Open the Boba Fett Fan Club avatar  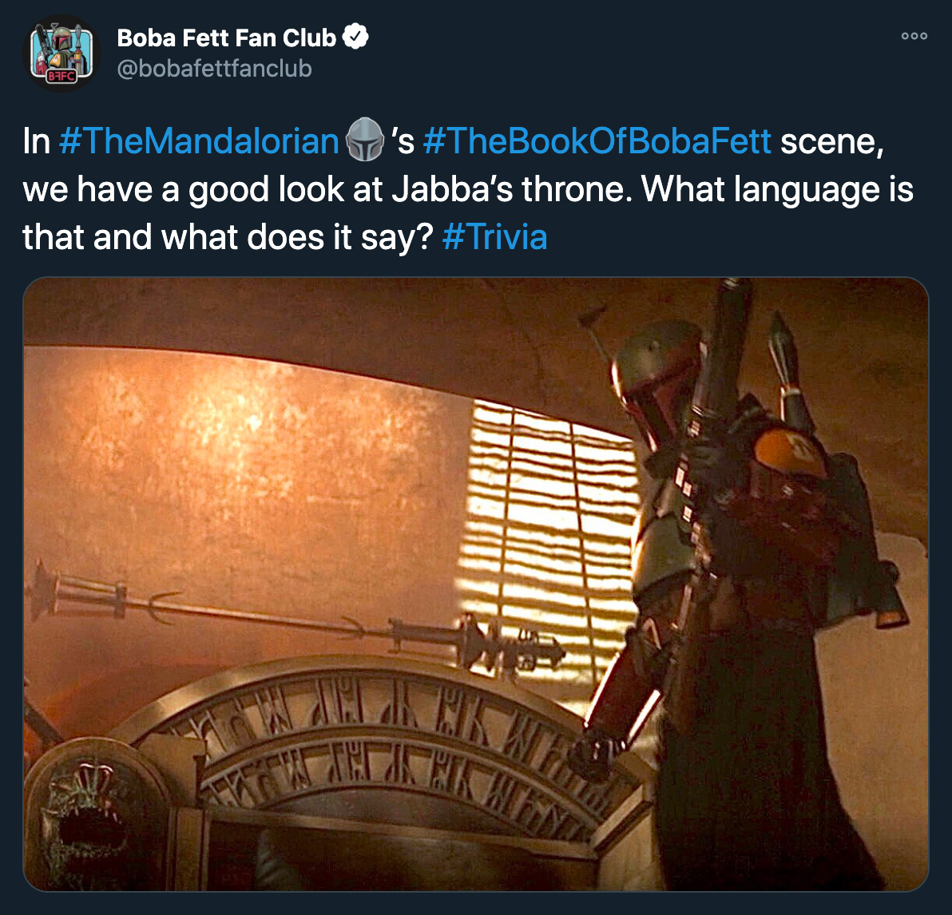(x=61, y=53)
